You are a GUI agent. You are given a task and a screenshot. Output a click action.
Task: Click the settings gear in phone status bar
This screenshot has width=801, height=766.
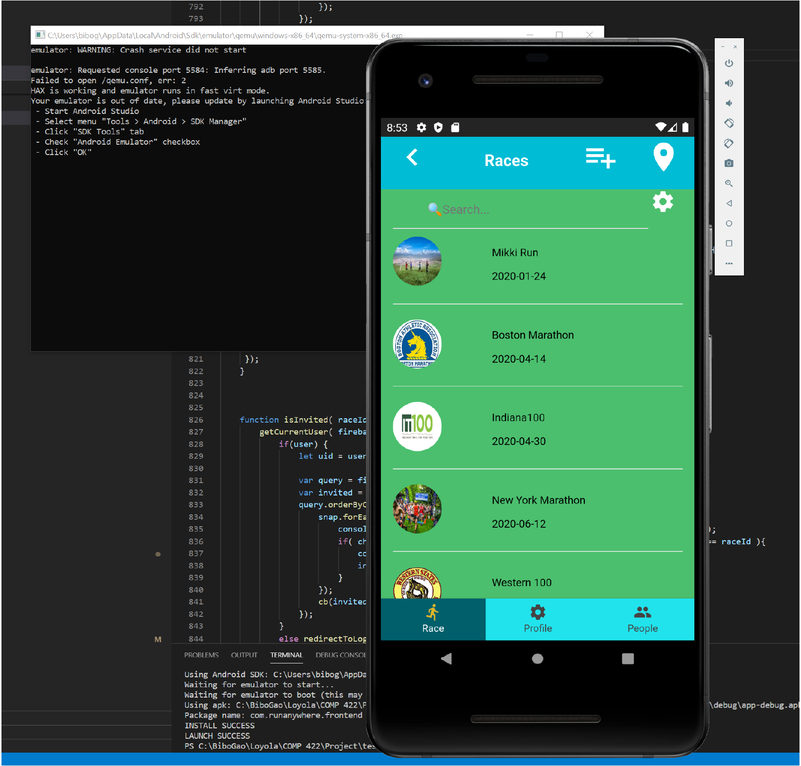click(422, 128)
